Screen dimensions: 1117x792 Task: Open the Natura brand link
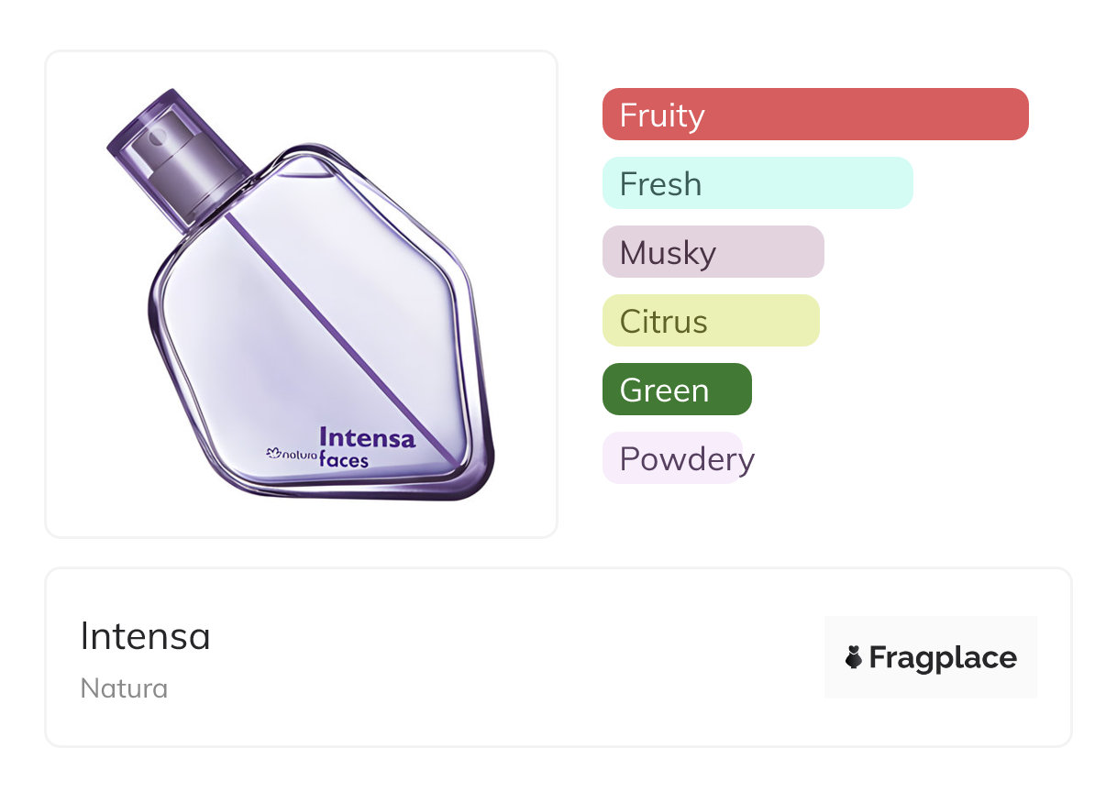(x=124, y=688)
